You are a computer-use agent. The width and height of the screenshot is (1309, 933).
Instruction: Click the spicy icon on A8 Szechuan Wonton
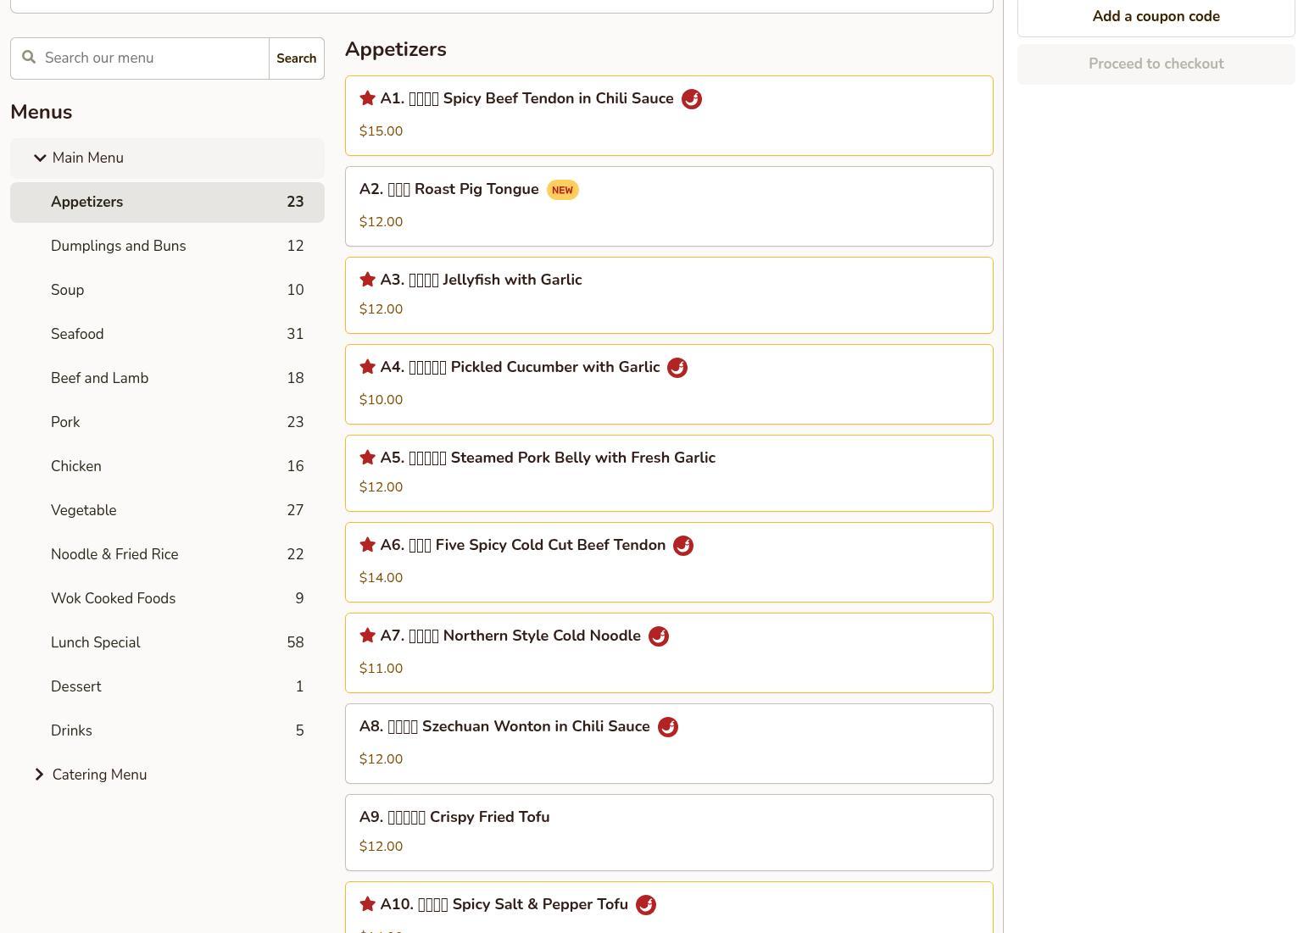[668, 727]
